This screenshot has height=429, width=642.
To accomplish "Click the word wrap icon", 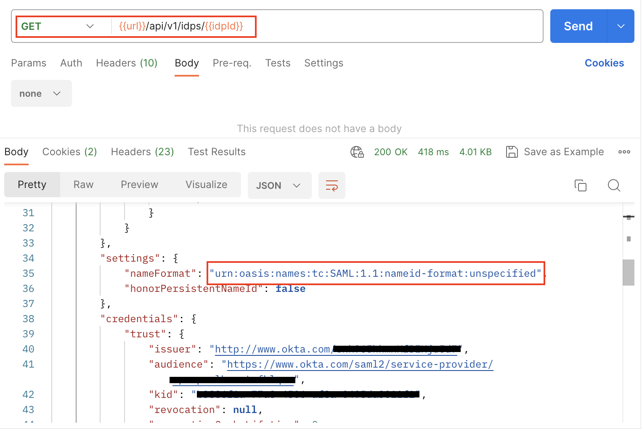I will pyautogui.click(x=332, y=185).
